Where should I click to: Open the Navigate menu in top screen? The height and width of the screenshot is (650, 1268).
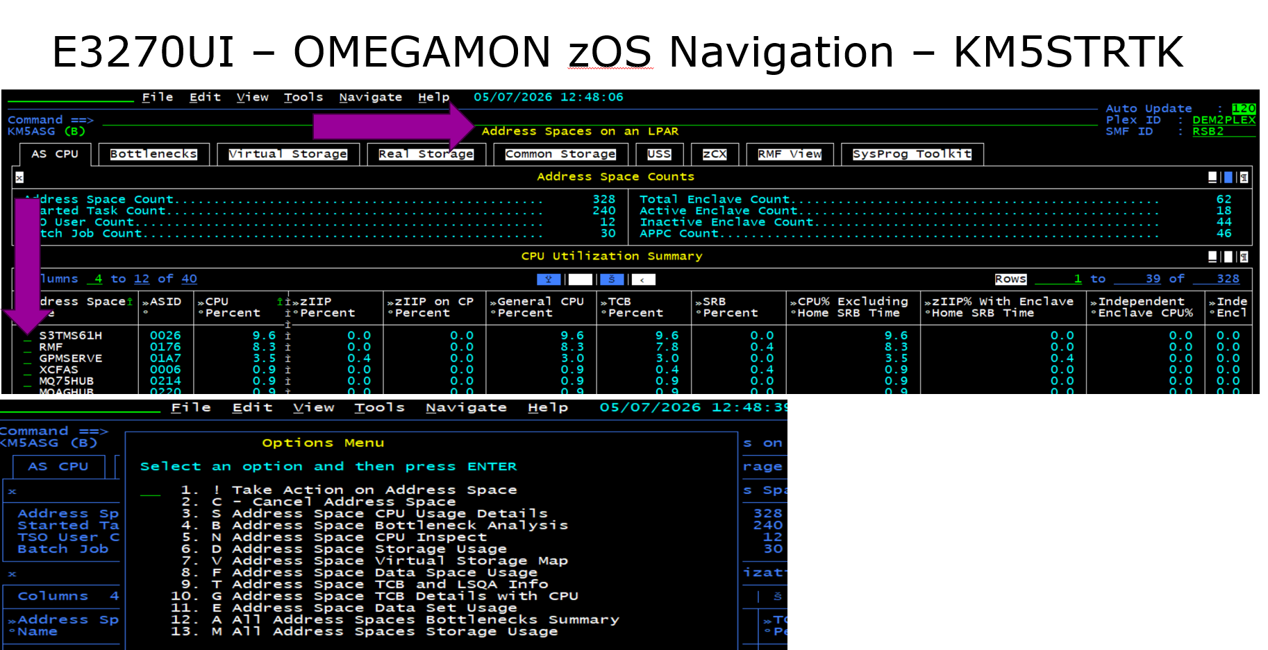point(370,97)
